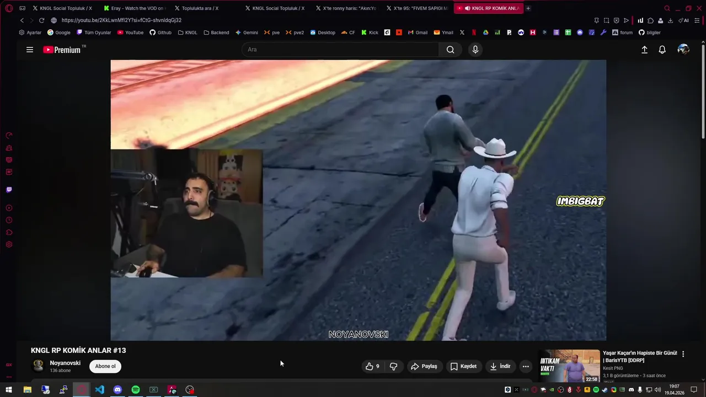Viewport: 706px width, 397px height.
Task: Open Windows Start menu
Action: pos(9,390)
